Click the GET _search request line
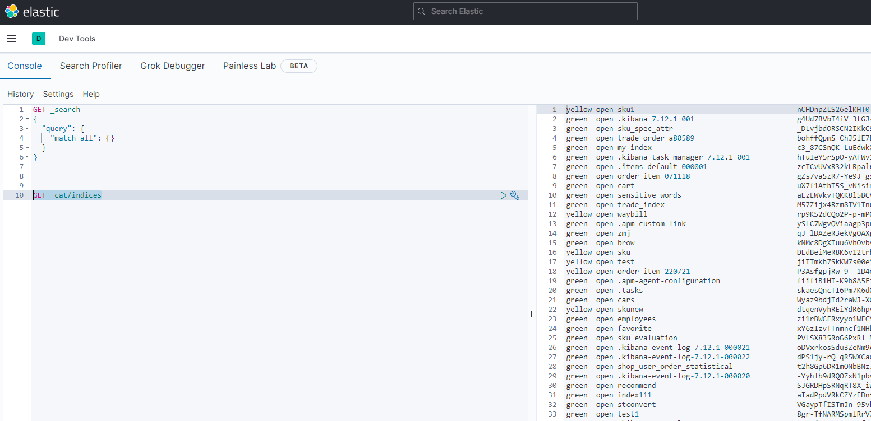 [57, 110]
